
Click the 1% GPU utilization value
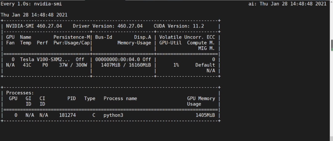click(176, 65)
